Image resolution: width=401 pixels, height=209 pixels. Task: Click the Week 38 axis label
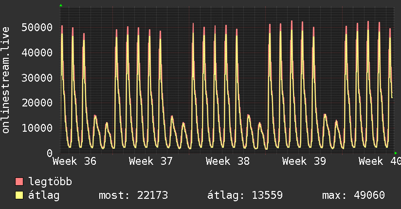228,161
